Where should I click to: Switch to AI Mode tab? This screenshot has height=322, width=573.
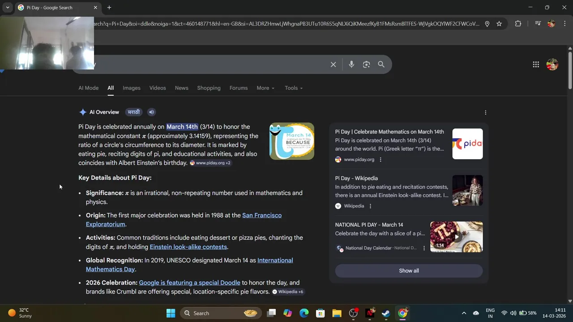pyautogui.click(x=88, y=88)
